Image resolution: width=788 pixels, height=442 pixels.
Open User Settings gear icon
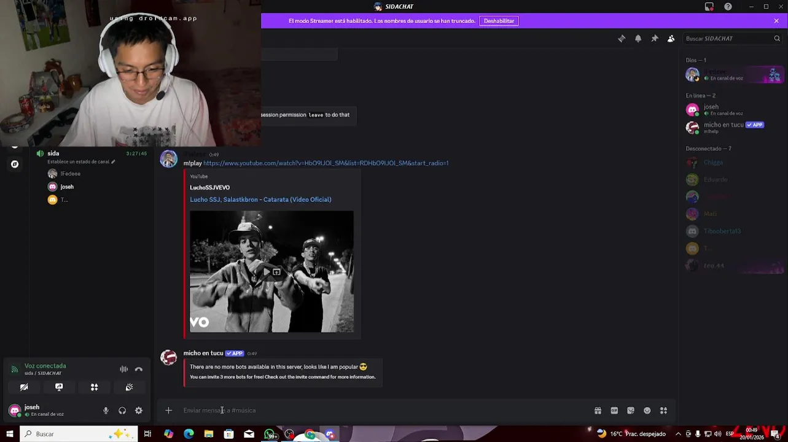tap(139, 411)
